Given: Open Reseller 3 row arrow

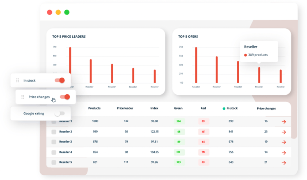Looking at the screenshot, I should pos(284,142).
